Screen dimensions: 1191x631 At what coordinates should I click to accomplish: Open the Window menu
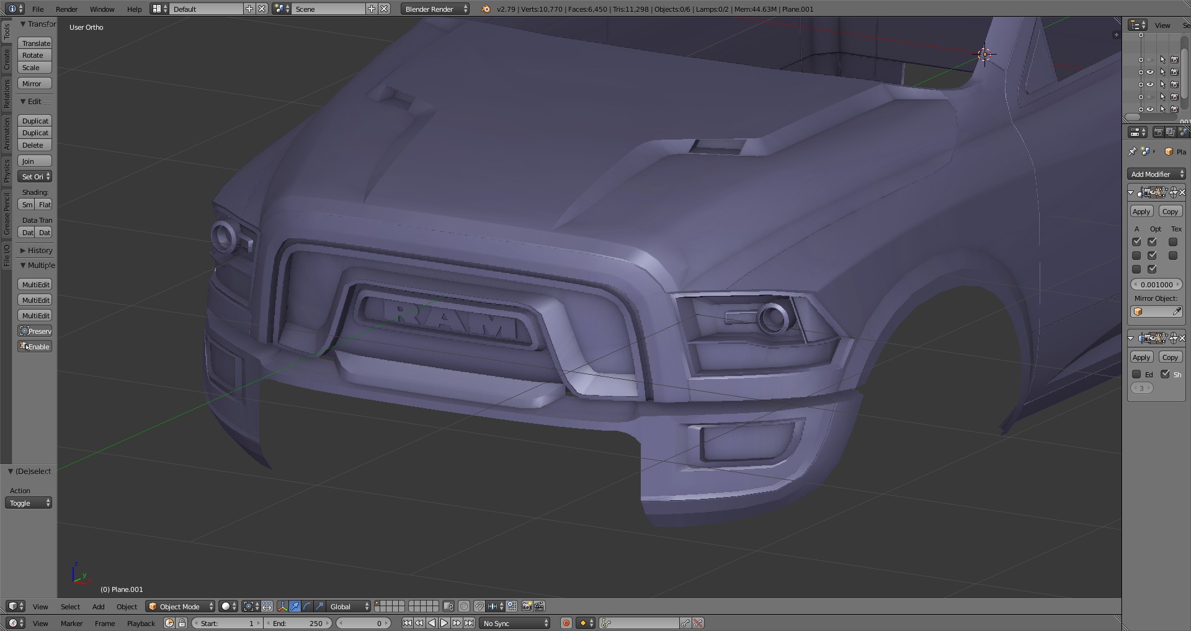pyautogui.click(x=102, y=9)
